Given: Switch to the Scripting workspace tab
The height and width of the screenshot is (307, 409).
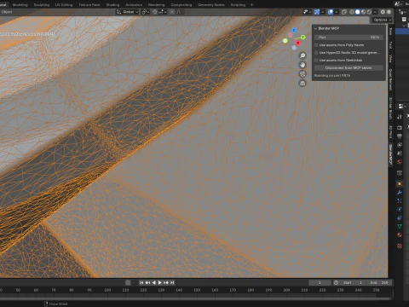Looking at the screenshot, I should coord(238,5).
